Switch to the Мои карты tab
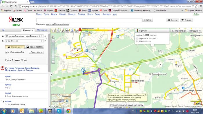Image resolution: width=203 pixels, height=114 pixels. [x=42, y=30]
